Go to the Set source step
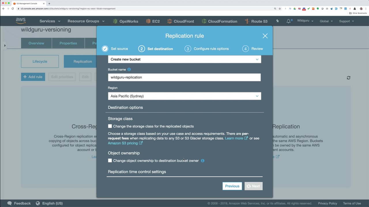 coord(115,49)
